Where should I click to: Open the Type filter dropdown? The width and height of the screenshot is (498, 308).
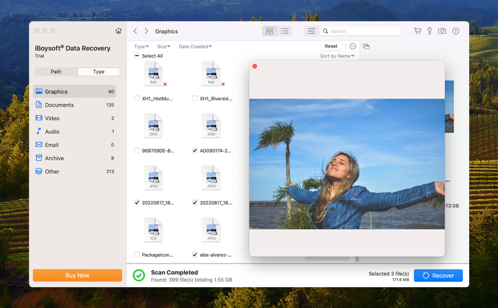pos(141,46)
